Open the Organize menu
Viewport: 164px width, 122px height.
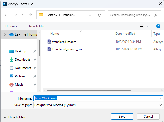[13, 26]
